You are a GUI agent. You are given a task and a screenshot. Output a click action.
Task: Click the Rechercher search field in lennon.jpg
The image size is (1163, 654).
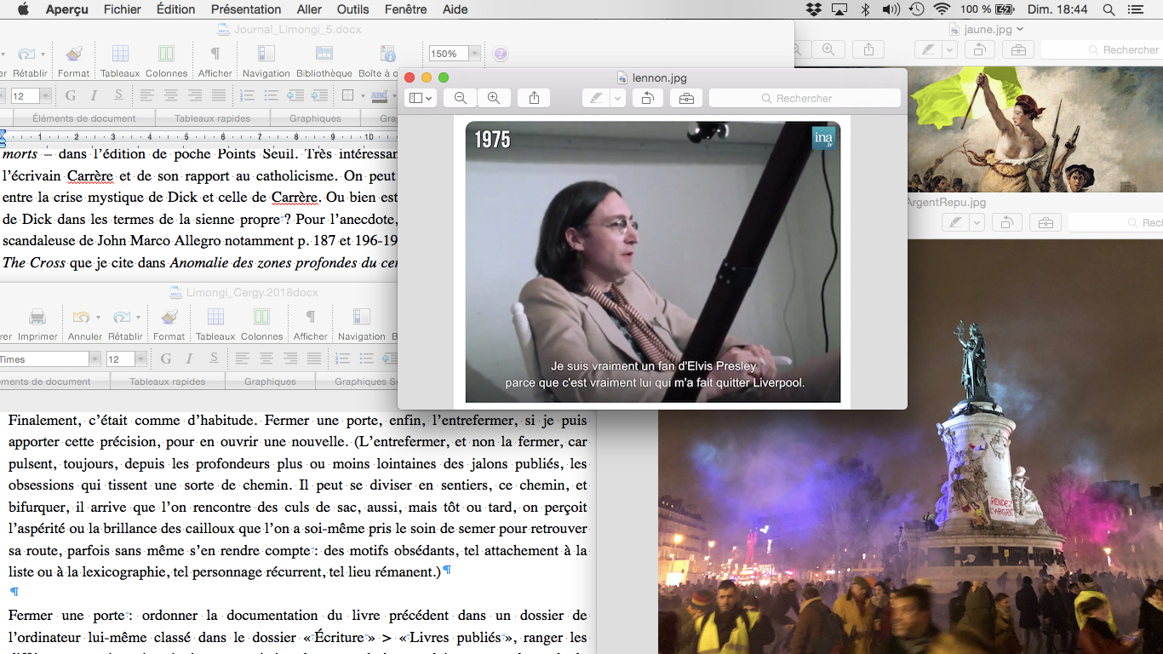tap(805, 98)
